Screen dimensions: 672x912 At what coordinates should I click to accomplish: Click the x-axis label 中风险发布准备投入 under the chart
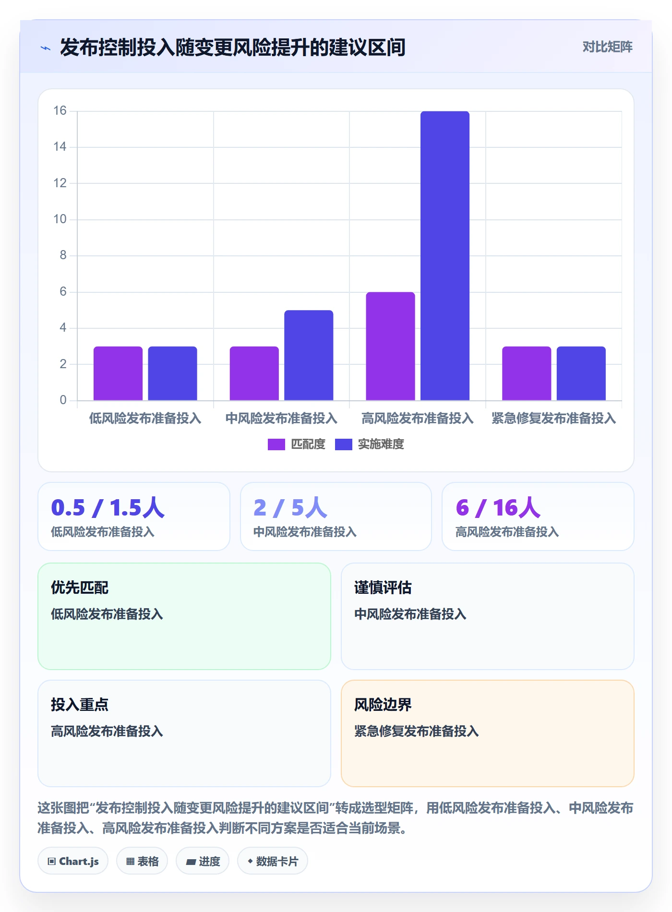point(281,419)
